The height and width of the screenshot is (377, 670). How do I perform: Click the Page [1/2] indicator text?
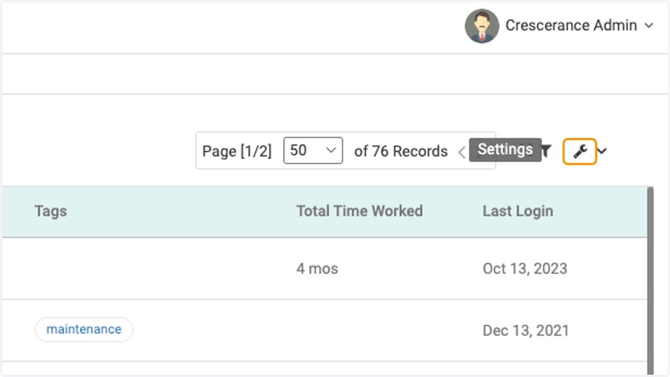coord(237,151)
